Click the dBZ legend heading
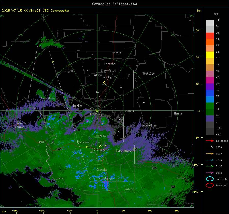Viewport: 229px width, 214px height. click(x=216, y=13)
